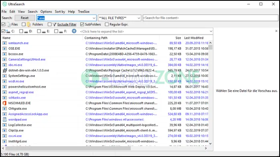Click the Reset button
This screenshot has height=157, width=280.
[x=24, y=18]
